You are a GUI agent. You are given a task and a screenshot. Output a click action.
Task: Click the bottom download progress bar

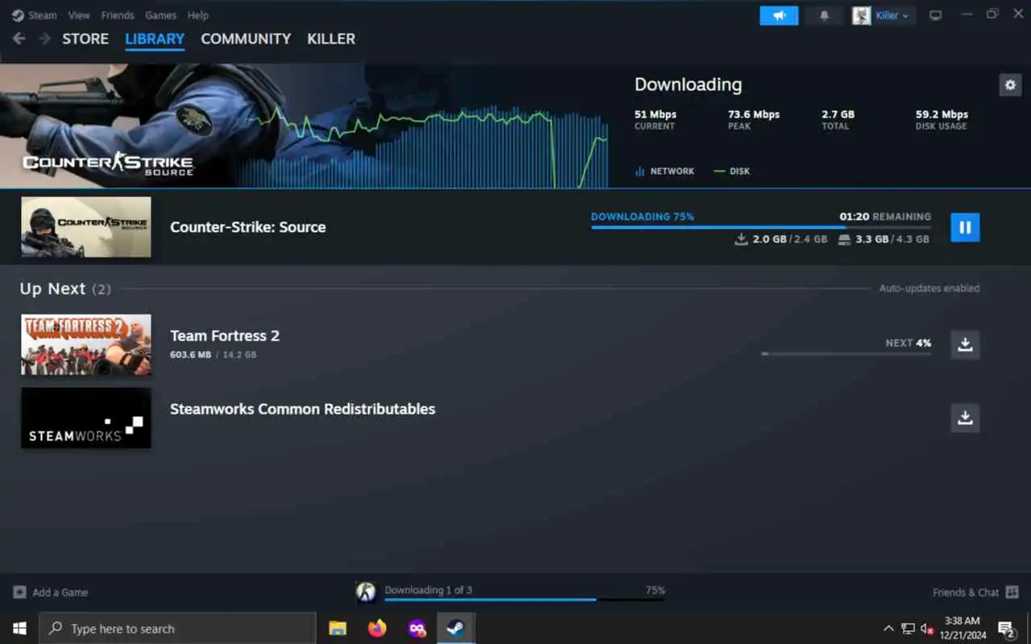tap(524, 600)
